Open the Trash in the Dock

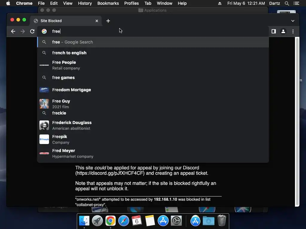tap(221, 220)
